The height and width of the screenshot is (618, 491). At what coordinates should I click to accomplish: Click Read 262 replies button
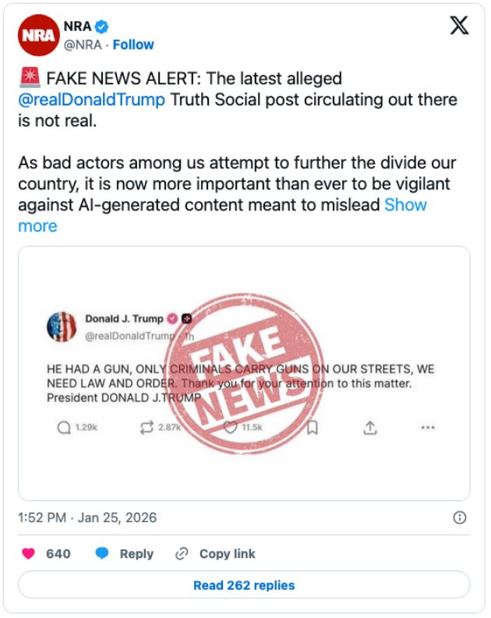(244, 585)
